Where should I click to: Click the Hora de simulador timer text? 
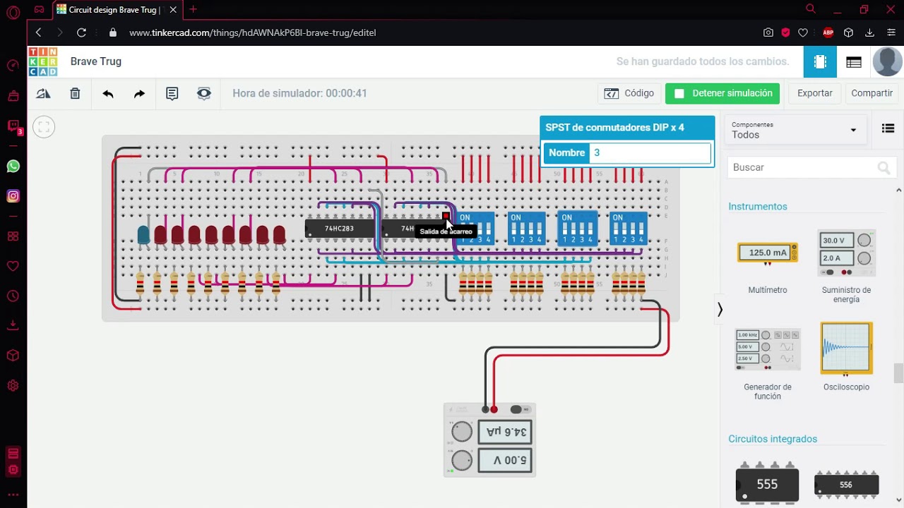click(x=299, y=93)
